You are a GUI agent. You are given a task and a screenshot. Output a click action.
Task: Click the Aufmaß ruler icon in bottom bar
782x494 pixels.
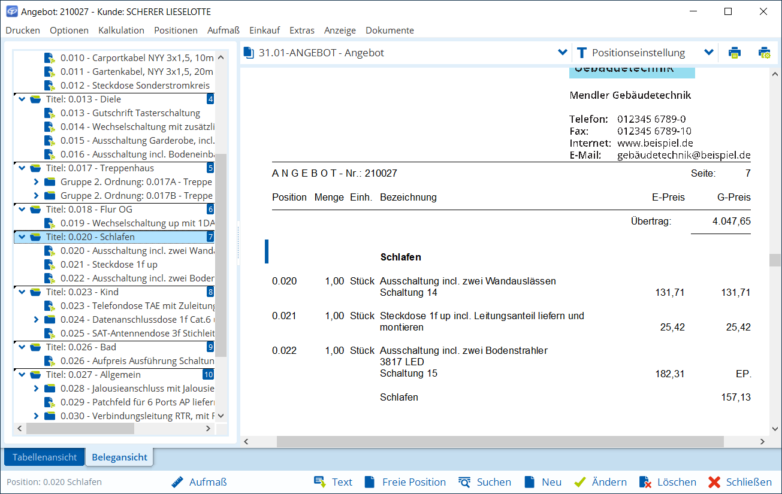176,482
